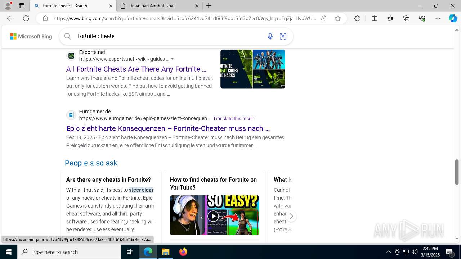Close the fortnite cheats search tab
This screenshot has height=259, width=461.
pyautogui.click(x=111, y=6)
